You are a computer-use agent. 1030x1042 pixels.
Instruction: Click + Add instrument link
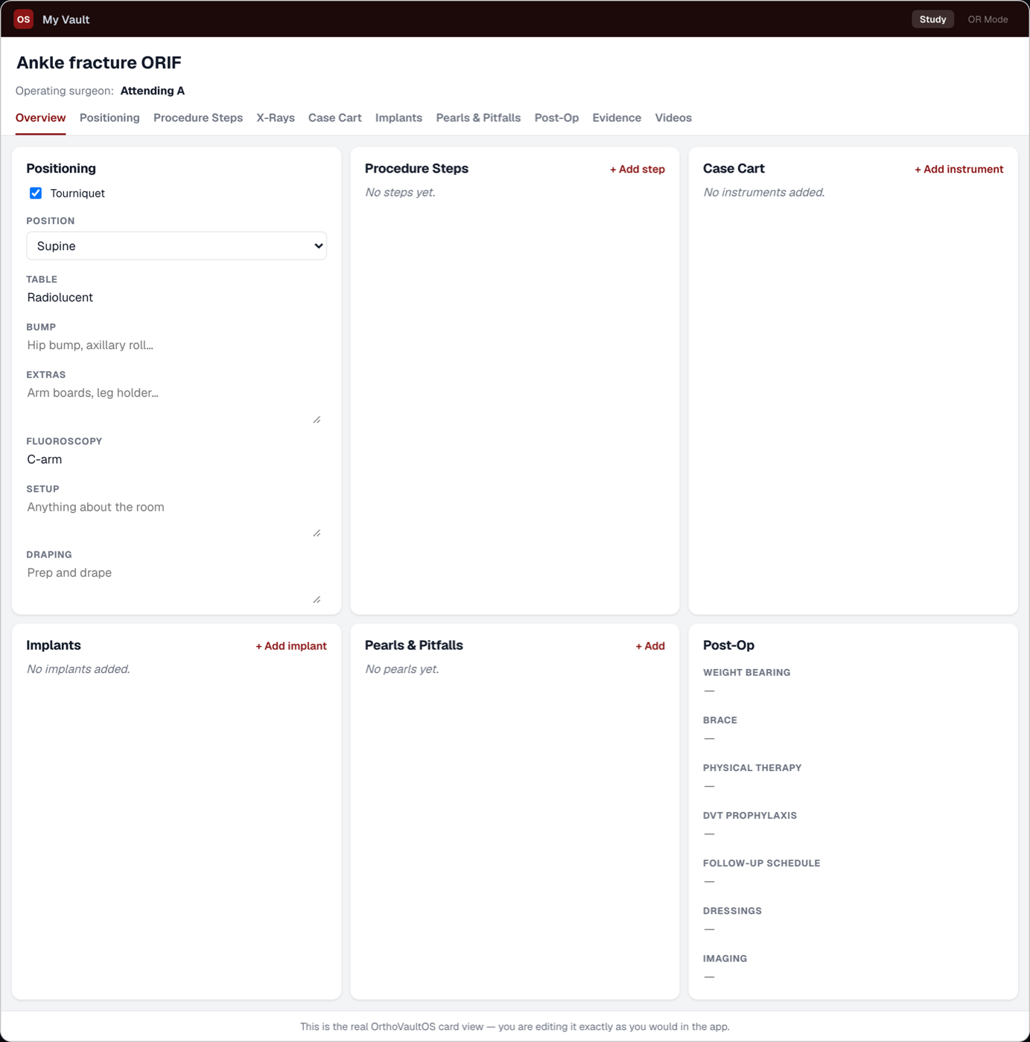click(x=959, y=169)
